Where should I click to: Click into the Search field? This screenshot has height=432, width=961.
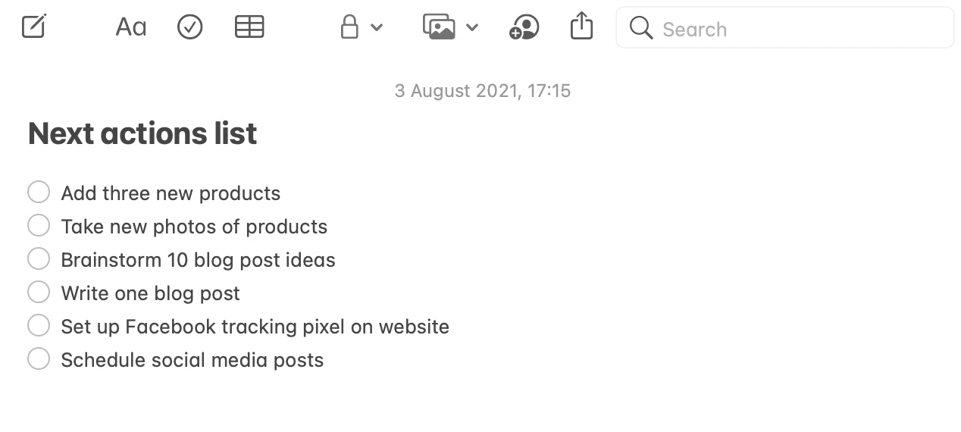tap(796, 29)
